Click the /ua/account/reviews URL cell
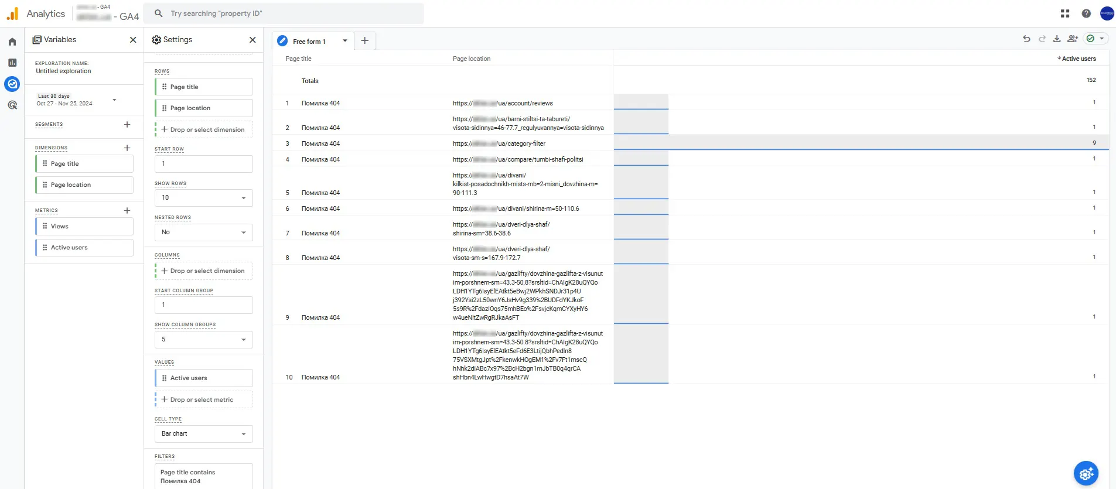The height and width of the screenshot is (489, 1116). [x=503, y=104]
